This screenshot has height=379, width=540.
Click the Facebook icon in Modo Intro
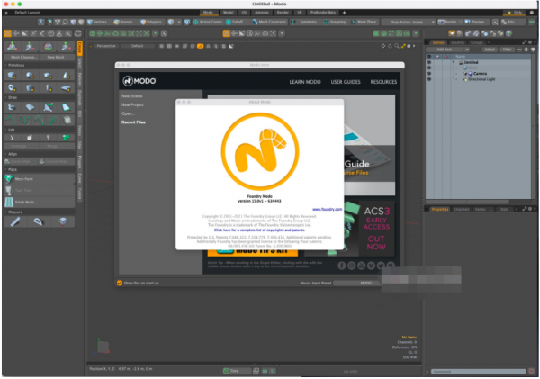(341, 266)
